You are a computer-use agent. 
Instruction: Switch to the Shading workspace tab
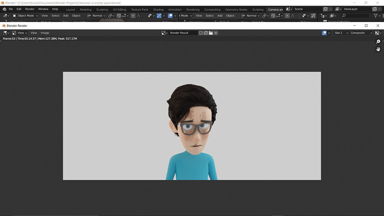click(158, 10)
